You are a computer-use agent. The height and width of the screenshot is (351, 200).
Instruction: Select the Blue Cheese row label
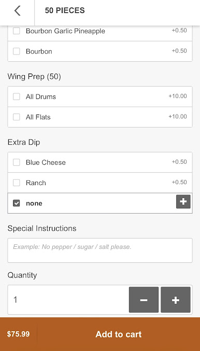(x=46, y=162)
